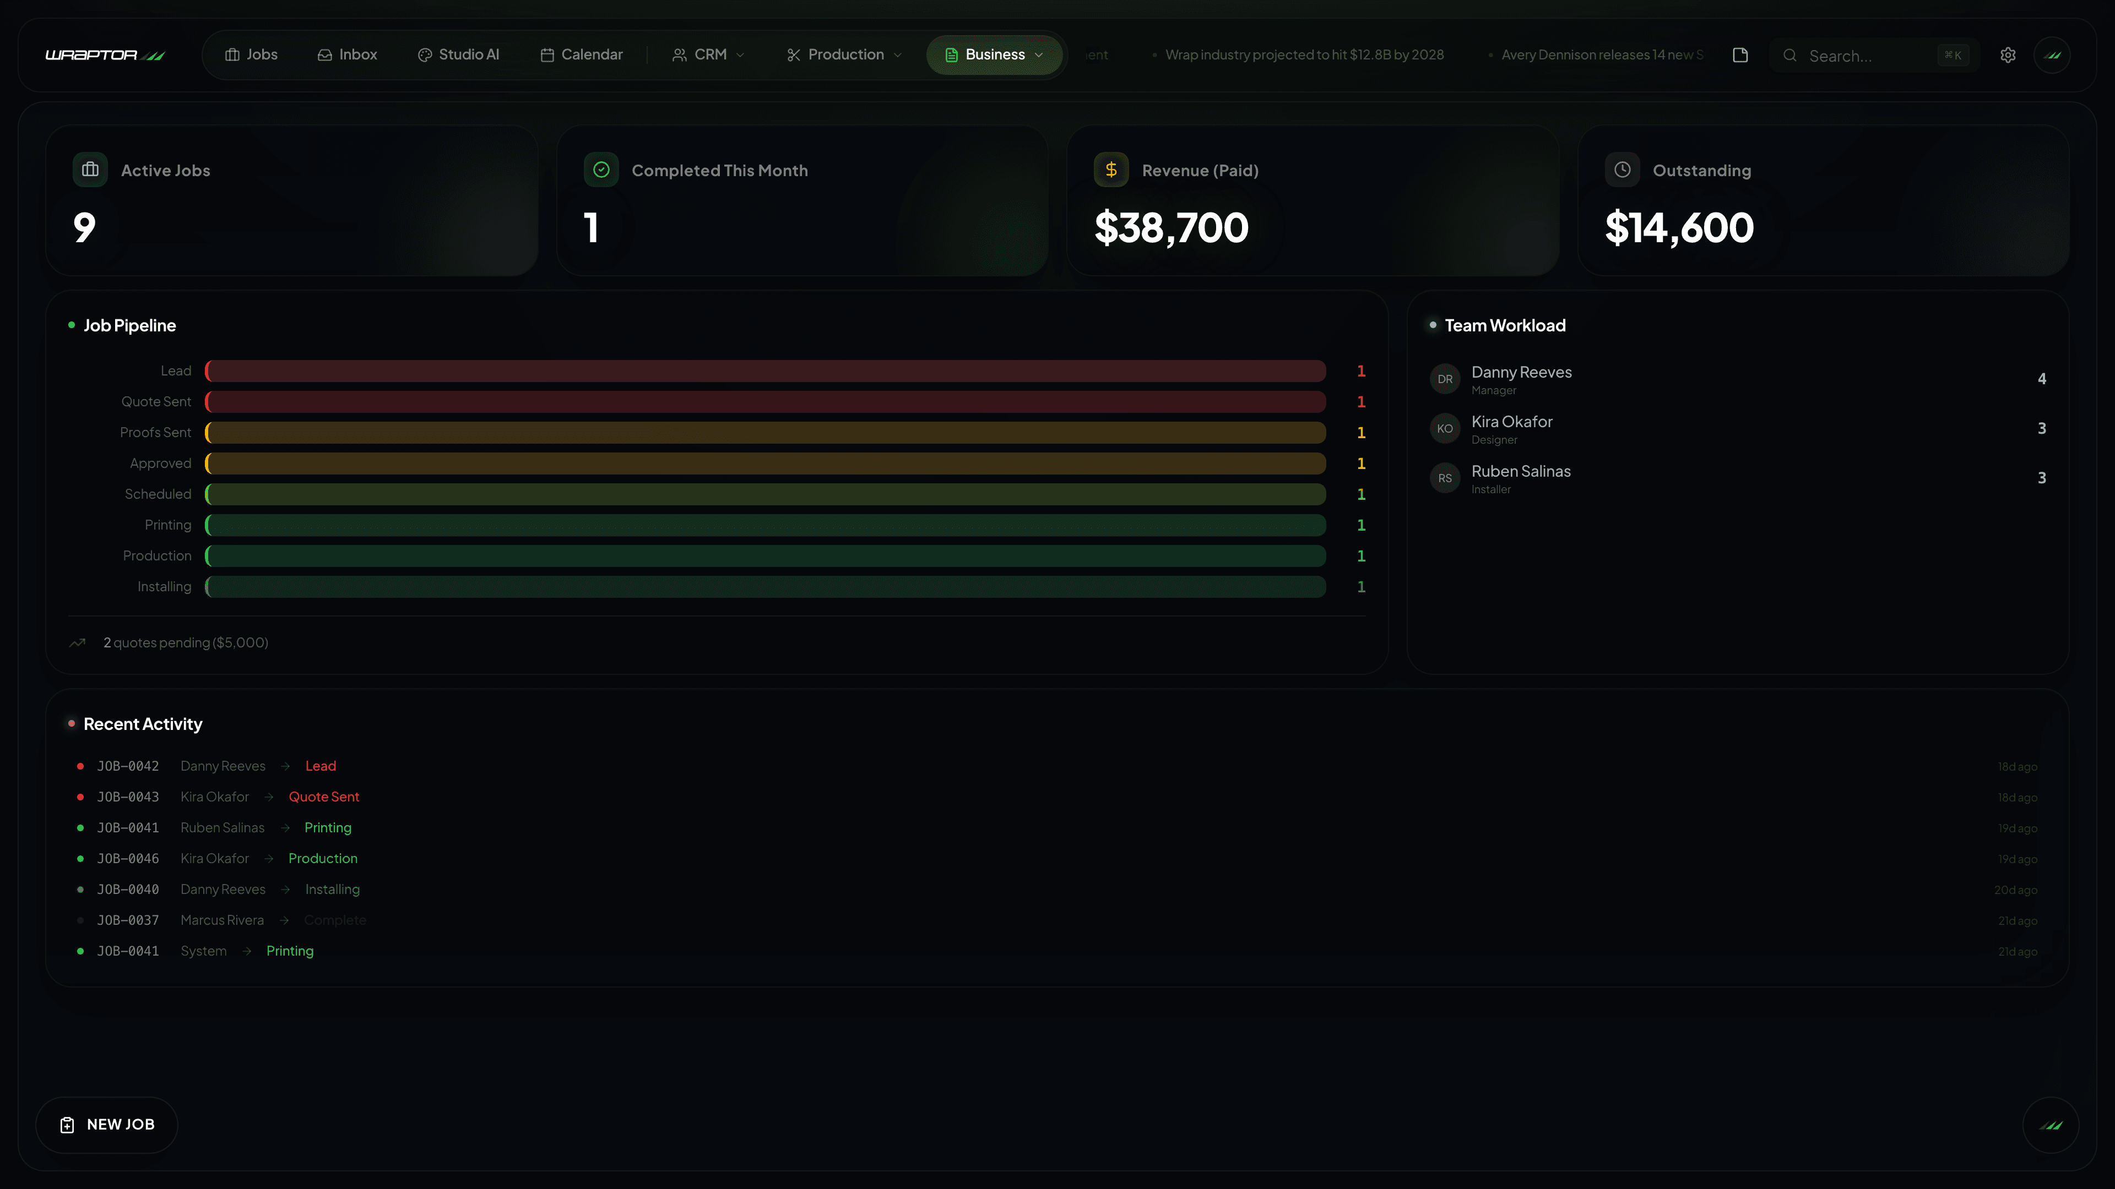Expand the CRM dropdown chevron
Image resolution: width=2115 pixels, height=1189 pixels.
coord(741,55)
